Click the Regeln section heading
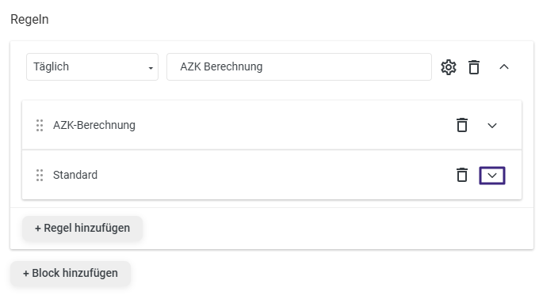Viewport: 539px width, 299px height. pos(29,20)
